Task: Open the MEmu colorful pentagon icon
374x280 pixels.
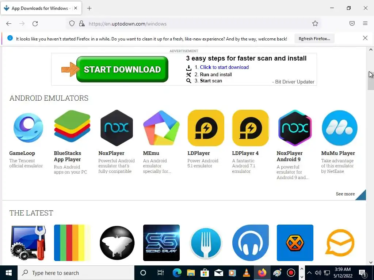Action: (161, 128)
